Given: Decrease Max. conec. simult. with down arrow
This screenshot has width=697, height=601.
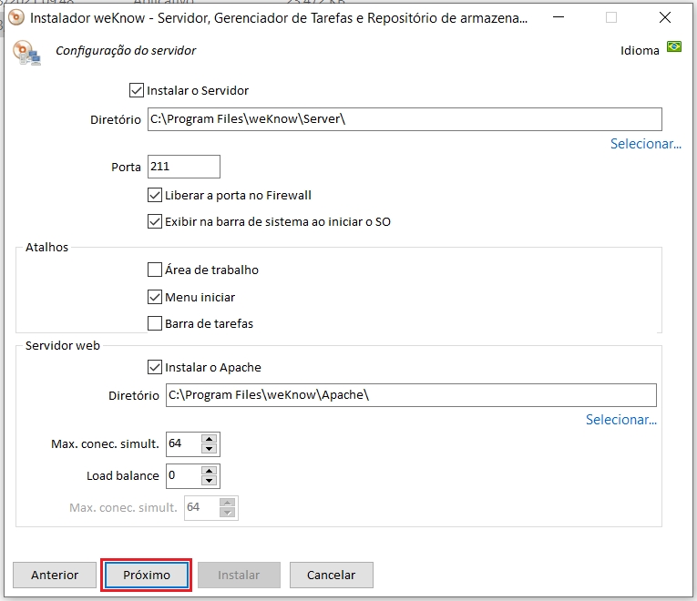Looking at the screenshot, I should pos(210,449).
